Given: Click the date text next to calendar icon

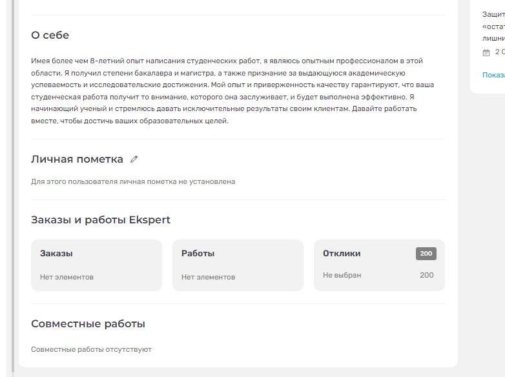Looking at the screenshot, I should pos(499,52).
